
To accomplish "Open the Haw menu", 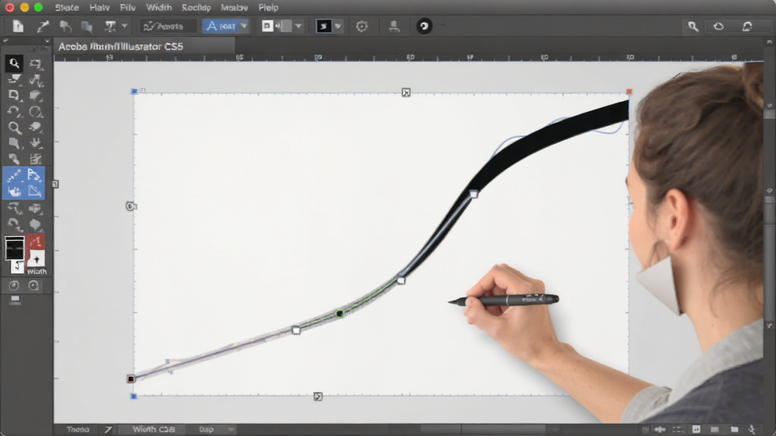I will (99, 8).
